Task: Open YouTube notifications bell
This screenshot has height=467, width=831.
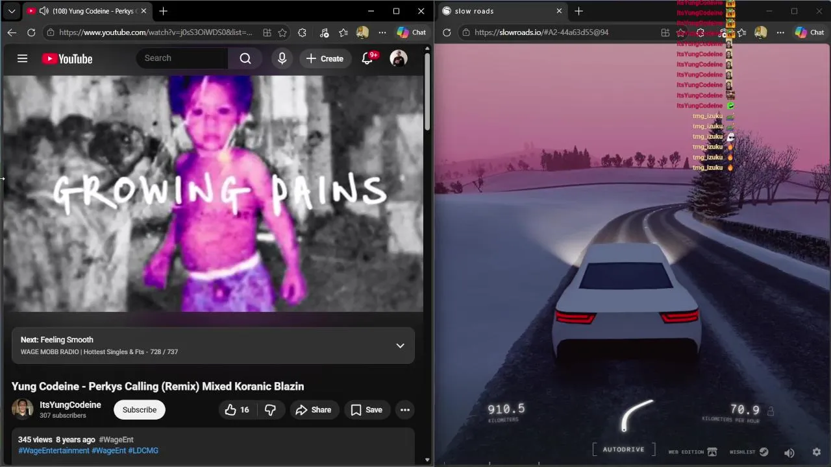Action: click(367, 58)
